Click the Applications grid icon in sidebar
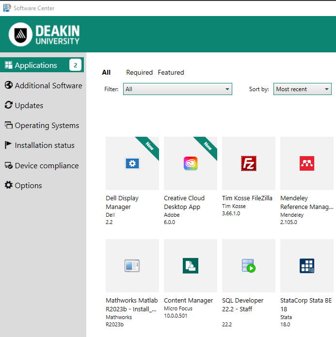This screenshot has height=337, width=336. click(9, 65)
